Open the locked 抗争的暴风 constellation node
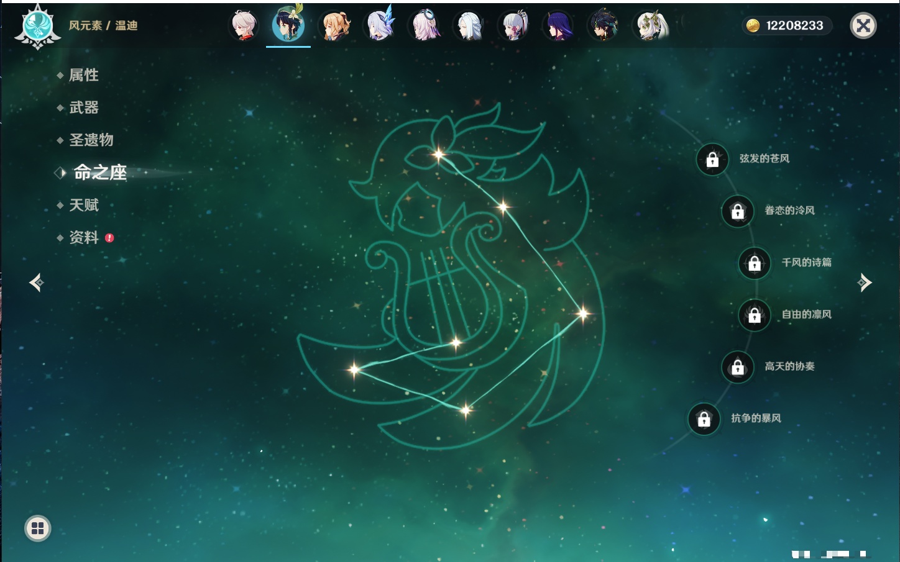Image resolution: width=900 pixels, height=562 pixels. pyautogui.click(x=704, y=419)
